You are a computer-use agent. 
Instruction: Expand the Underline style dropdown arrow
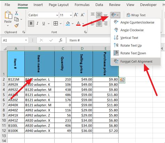point(49,24)
